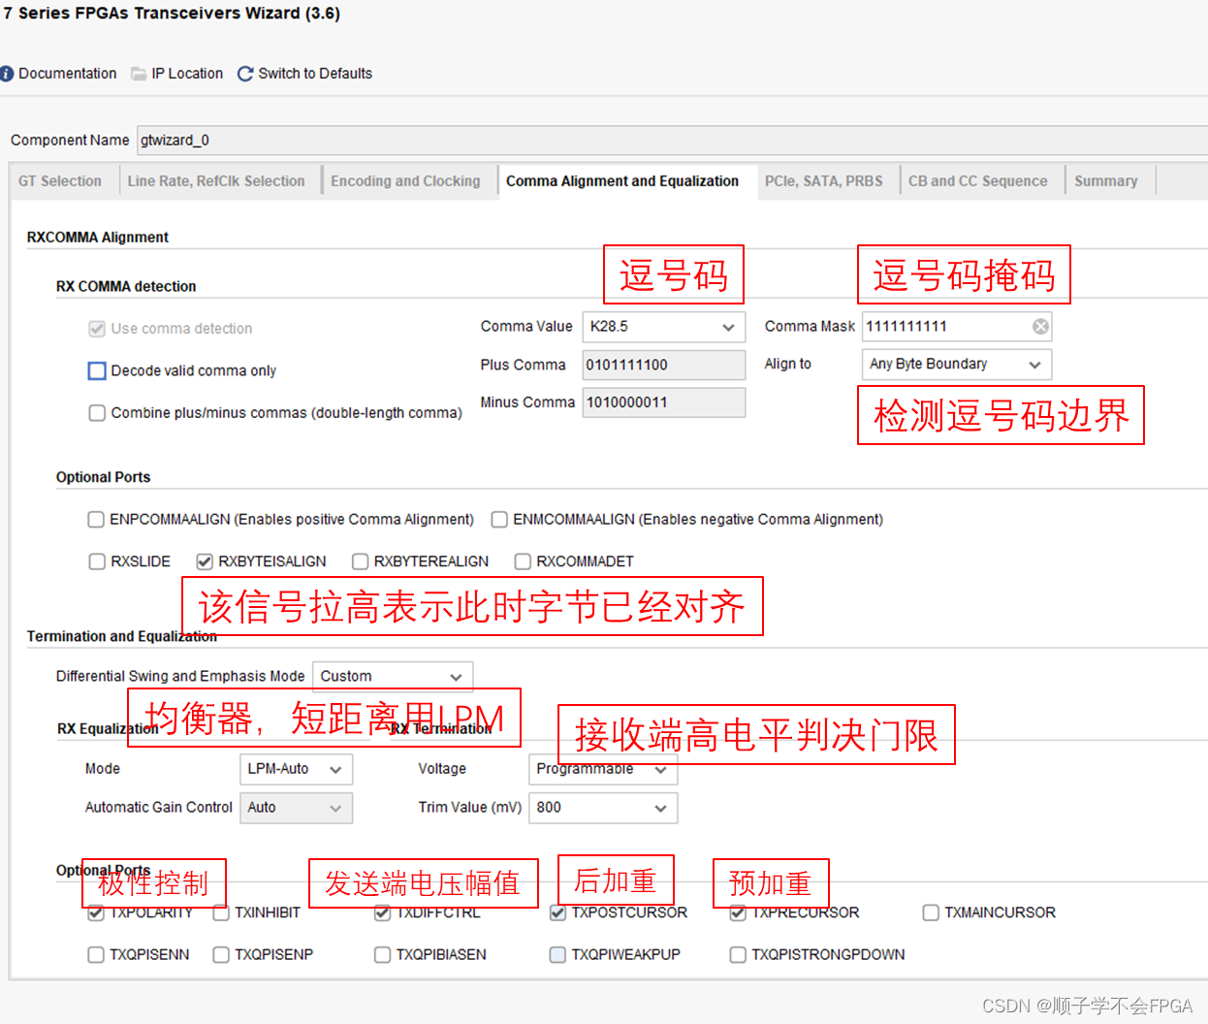Open the Documentation link
The height and width of the screenshot is (1024, 1208).
pyautogui.click(x=67, y=74)
